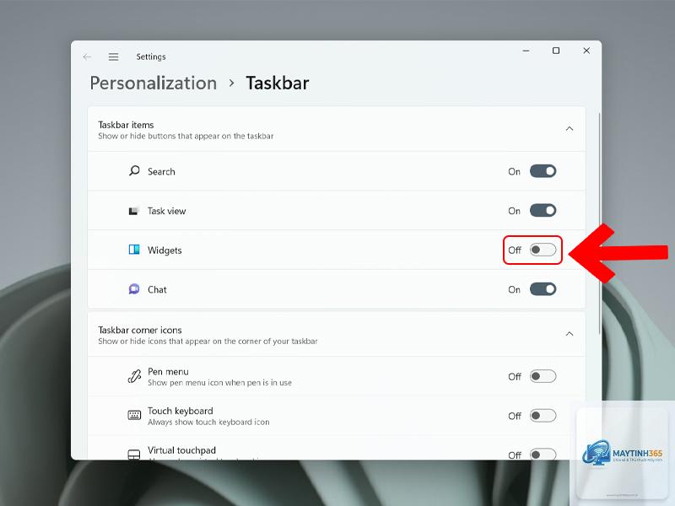Collapse the Taskbar corner icons section
The width and height of the screenshot is (675, 506).
click(x=569, y=334)
